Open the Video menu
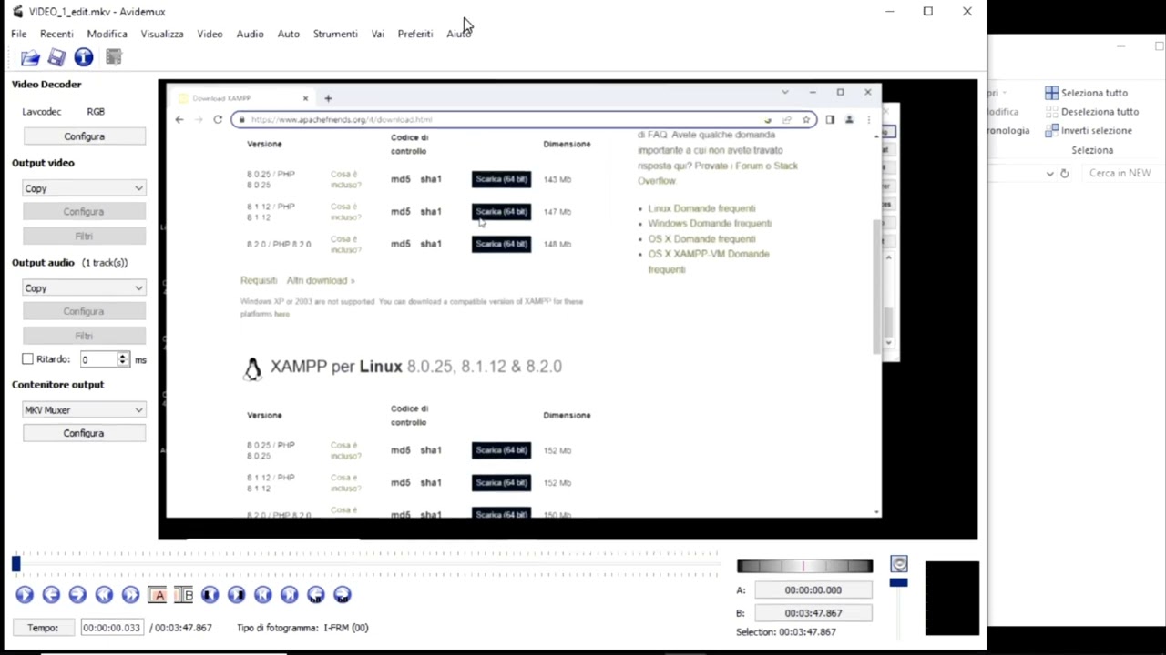This screenshot has width=1166, height=655. pos(210,34)
